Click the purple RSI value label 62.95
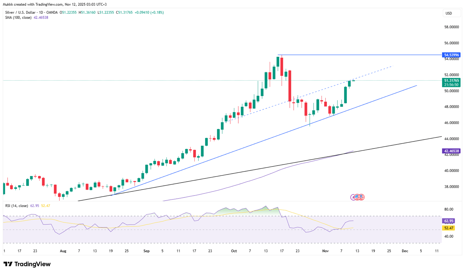The height and width of the screenshot is (273, 465). [449, 221]
